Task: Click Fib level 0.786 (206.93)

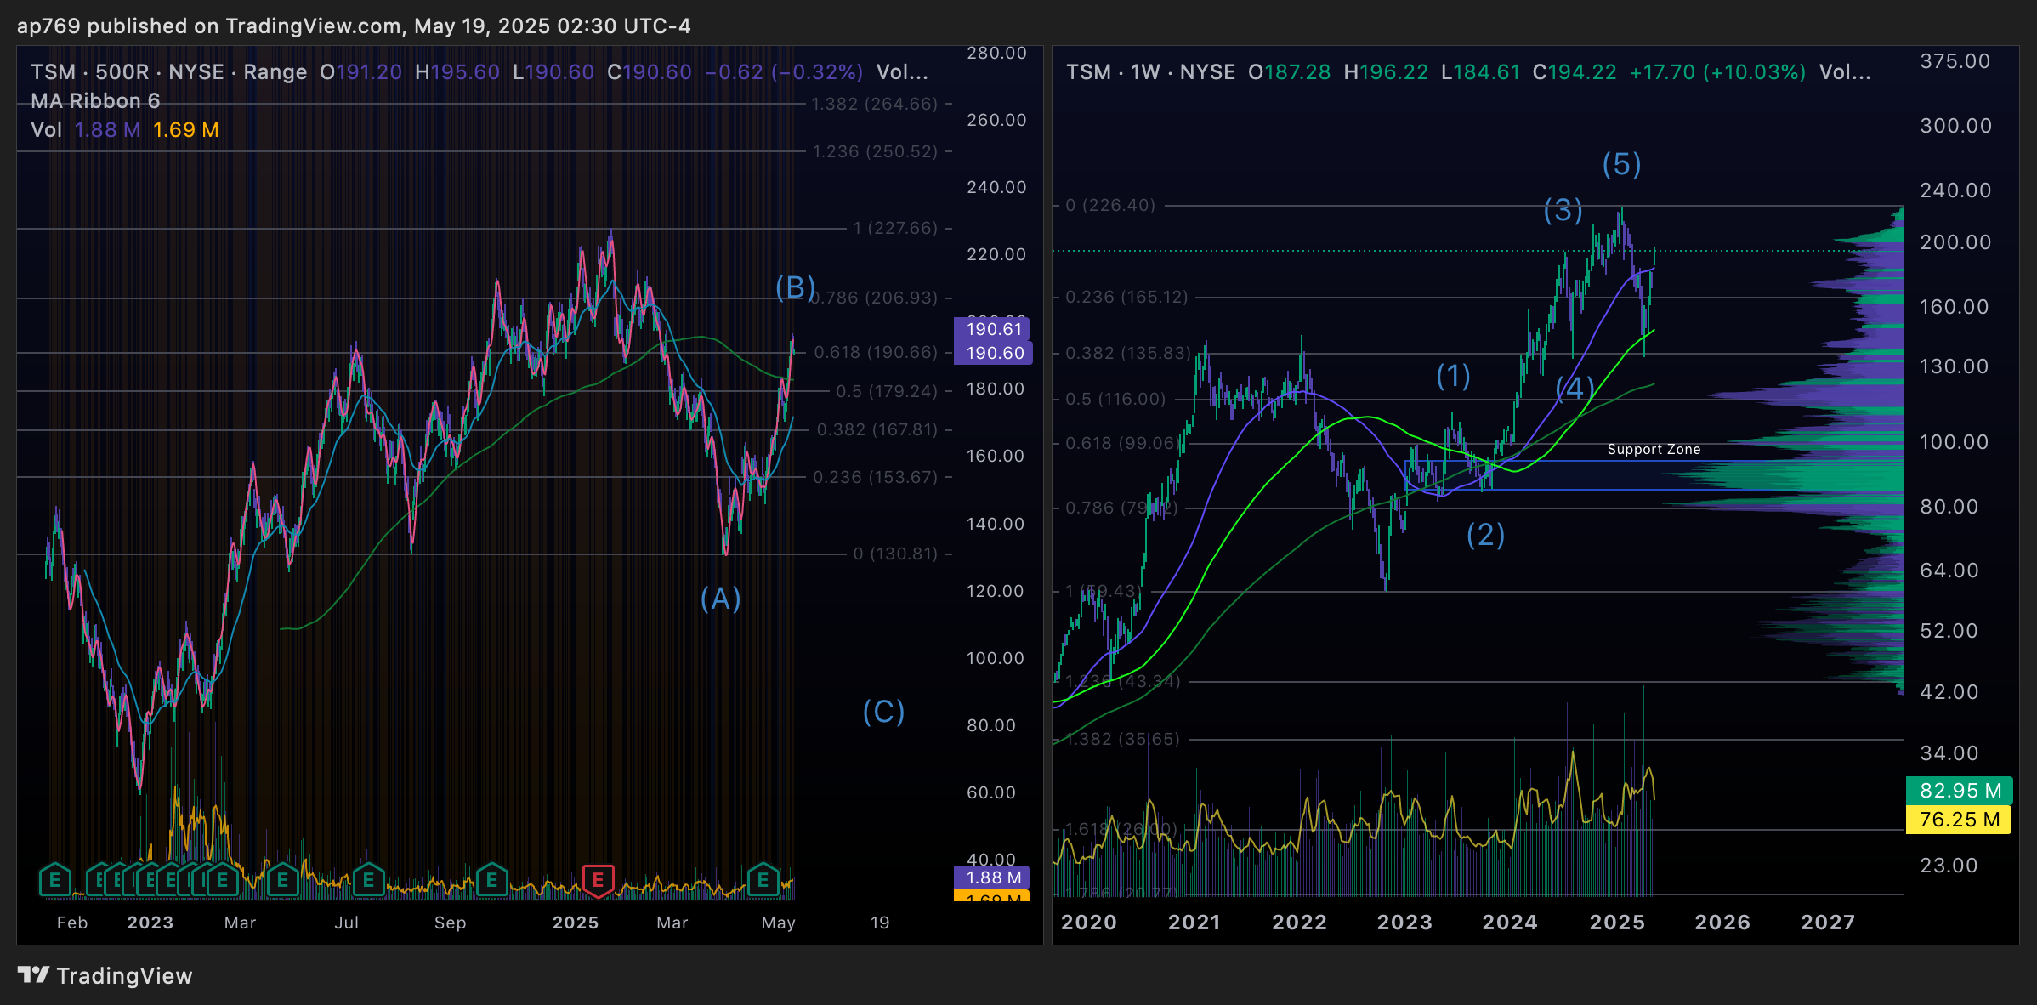Action: pyautogui.click(x=873, y=298)
